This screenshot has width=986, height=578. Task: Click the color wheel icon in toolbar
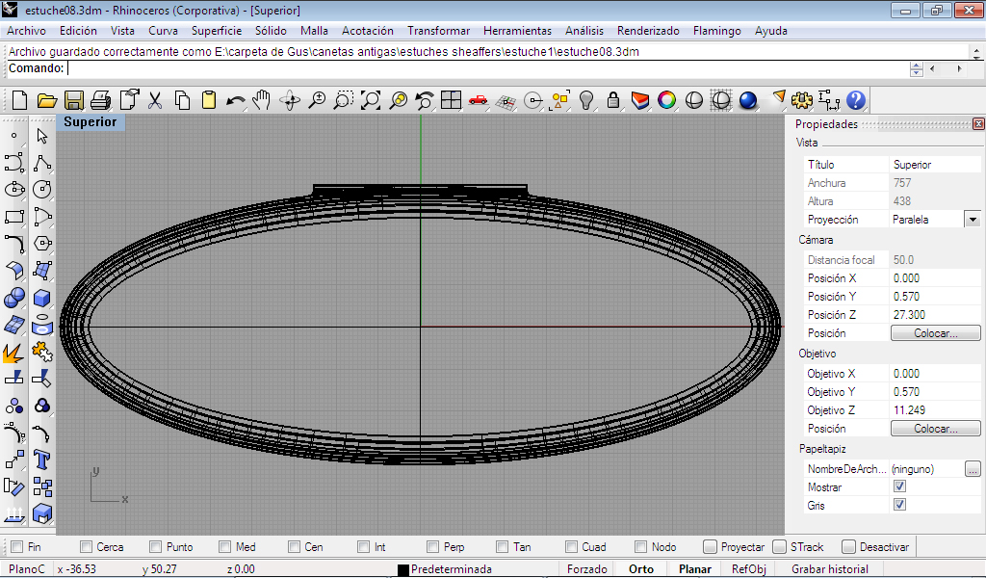click(666, 100)
